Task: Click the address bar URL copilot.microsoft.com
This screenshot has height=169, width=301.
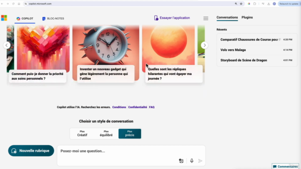Action: coord(40,4)
